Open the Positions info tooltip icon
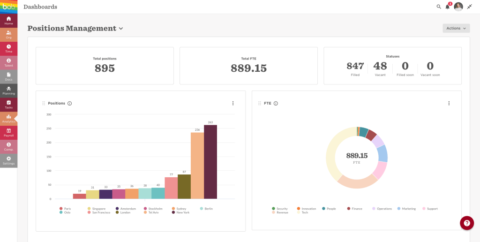The image size is (480, 242). (70, 103)
